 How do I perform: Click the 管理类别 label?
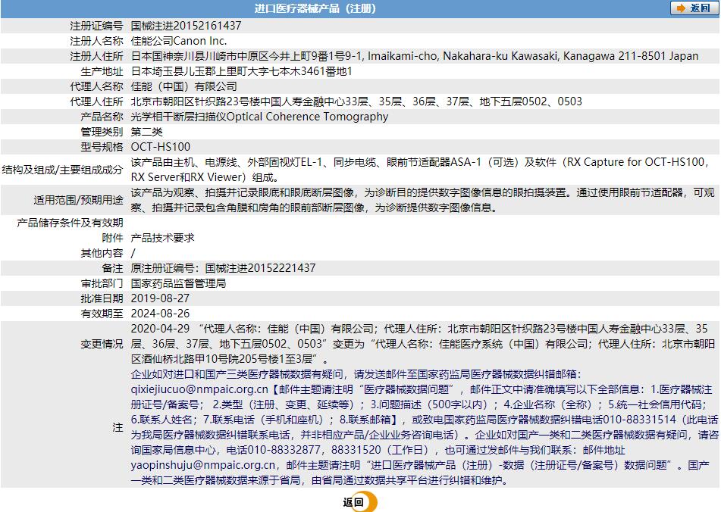coord(102,132)
